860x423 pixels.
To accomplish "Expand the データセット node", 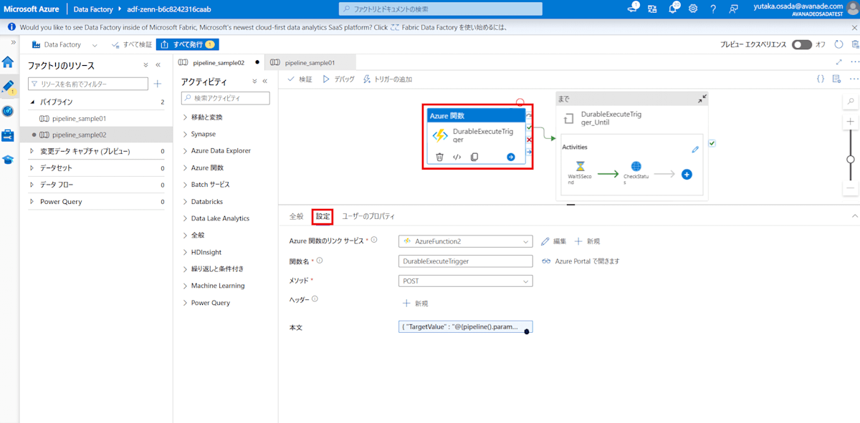I will pyautogui.click(x=32, y=167).
